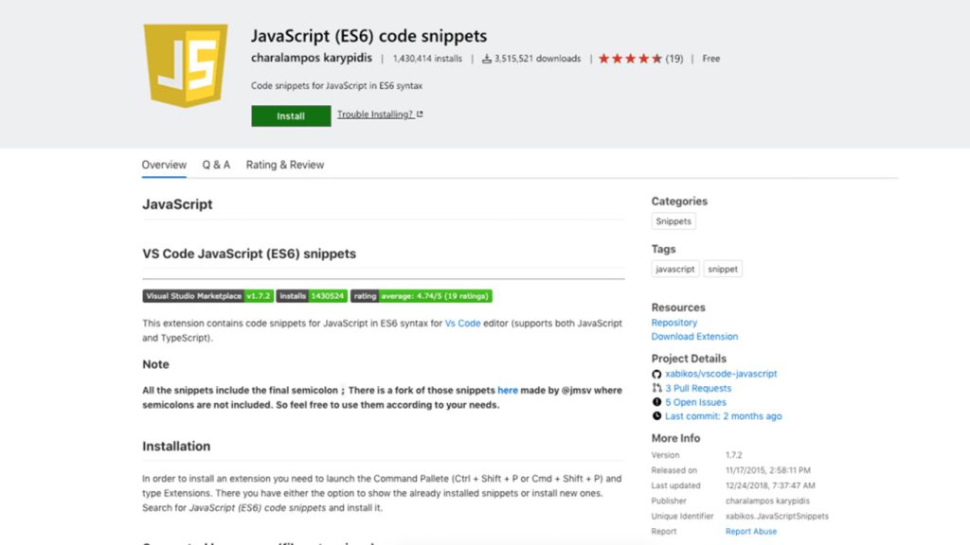Viewport: 970px width, 545px height.
Task: Click the Installation heading
Action: pos(176,447)
